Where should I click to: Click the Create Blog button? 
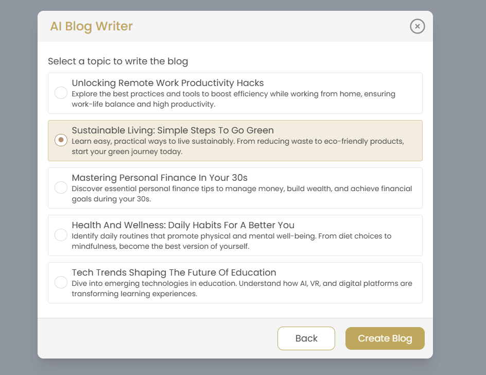pyautogui.click(x=385, y=338)
